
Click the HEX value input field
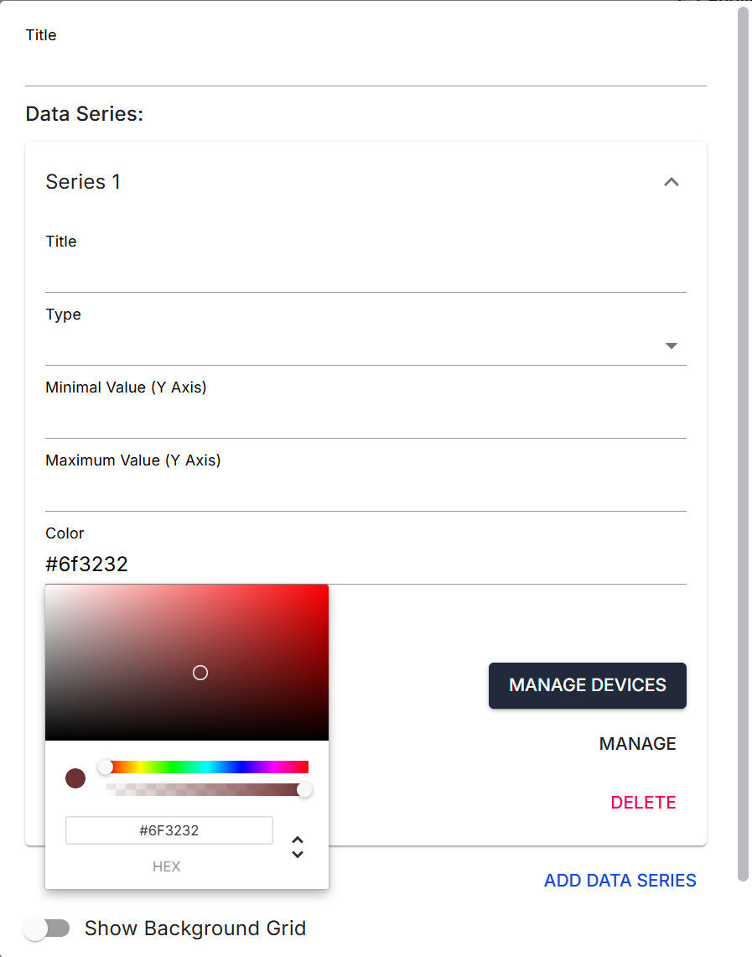(x=169, y=830)
